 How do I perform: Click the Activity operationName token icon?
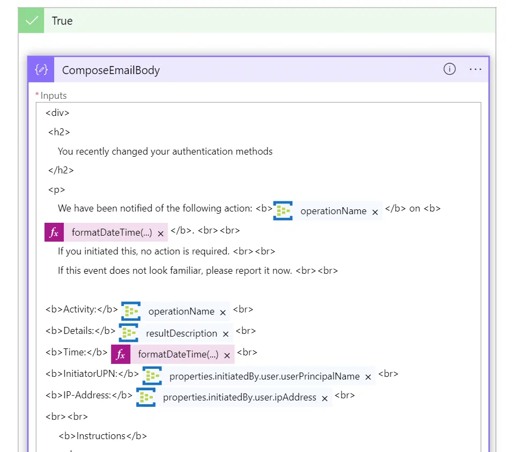[x=131, y=311]
